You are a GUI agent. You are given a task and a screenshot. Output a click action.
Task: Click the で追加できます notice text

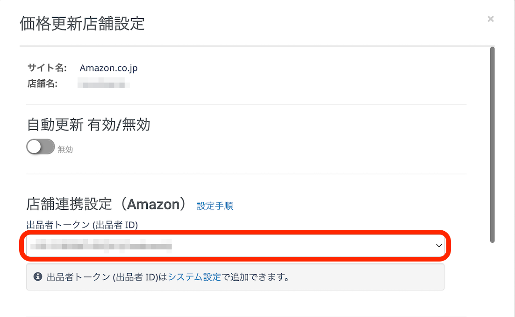coord(255,277)
